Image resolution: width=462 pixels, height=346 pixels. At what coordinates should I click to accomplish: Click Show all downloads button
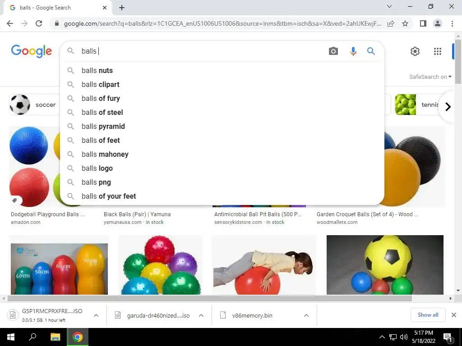[428, 315]
